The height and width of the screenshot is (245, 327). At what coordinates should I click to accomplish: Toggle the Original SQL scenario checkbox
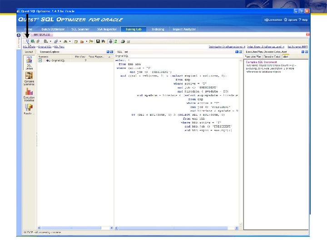pos(40,60)
